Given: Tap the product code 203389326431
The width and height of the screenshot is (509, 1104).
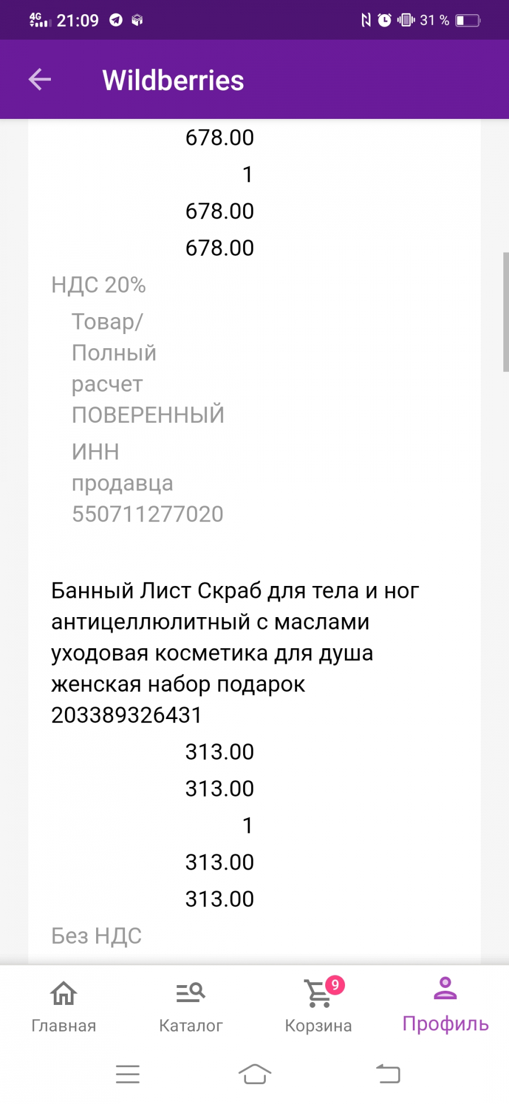Looking at the screenshot, I should coord(127,715).
